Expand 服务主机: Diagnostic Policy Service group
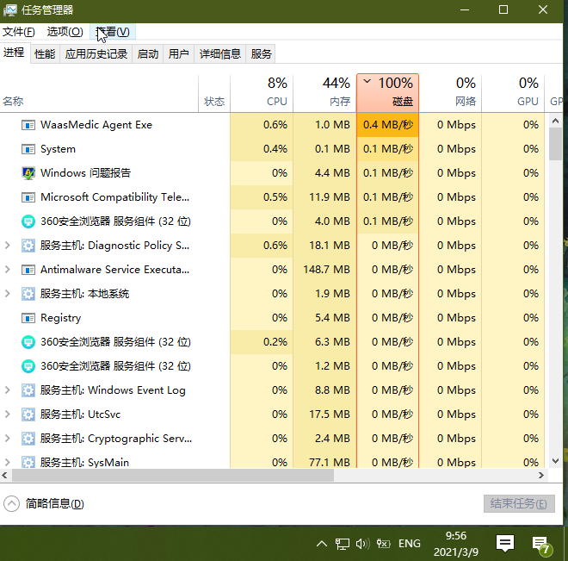The height and width of the screenshot is (561, 568). click(x=7, y=246)
